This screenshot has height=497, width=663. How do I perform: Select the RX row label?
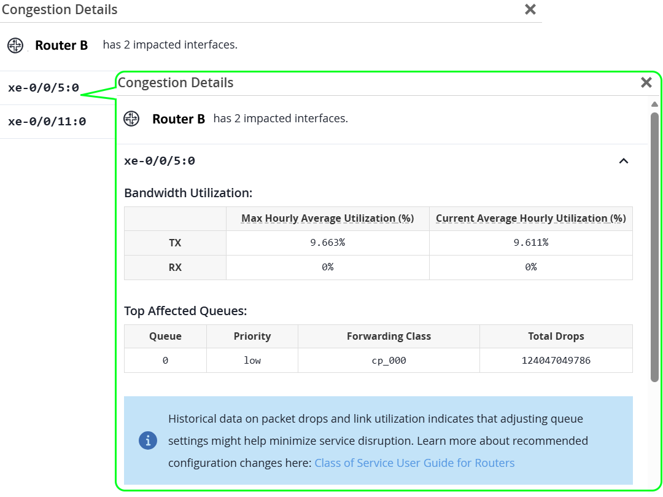(x=175, y=267)
